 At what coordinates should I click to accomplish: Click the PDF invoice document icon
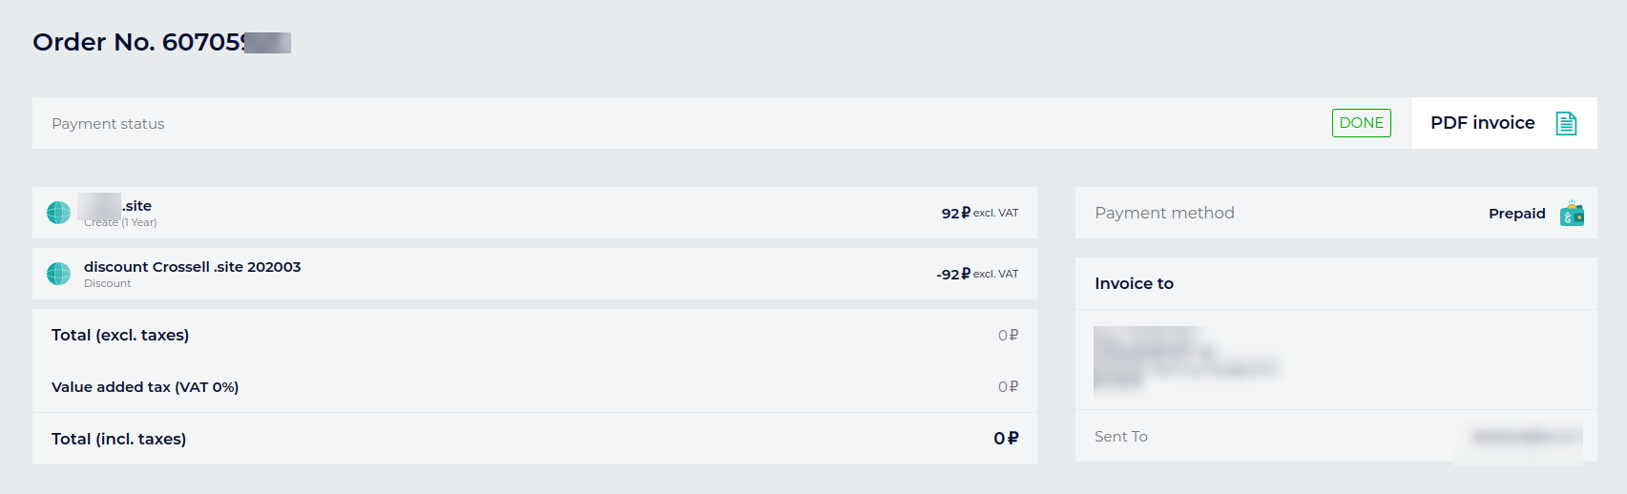(x=1566, y=123)
